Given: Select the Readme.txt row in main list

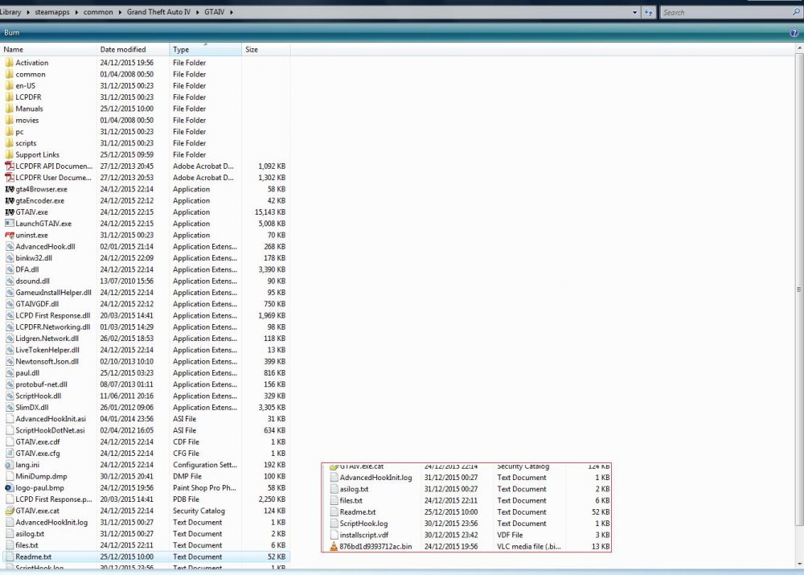Looking at the screenshot, I should (x=146, y=557).
